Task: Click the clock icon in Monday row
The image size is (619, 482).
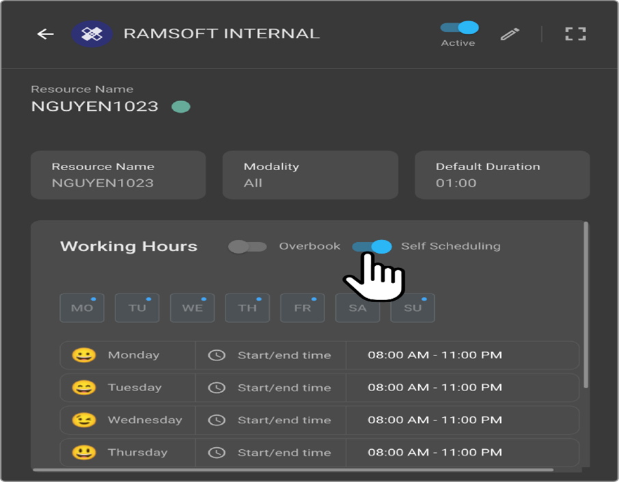Action: (x=217, y=356)
